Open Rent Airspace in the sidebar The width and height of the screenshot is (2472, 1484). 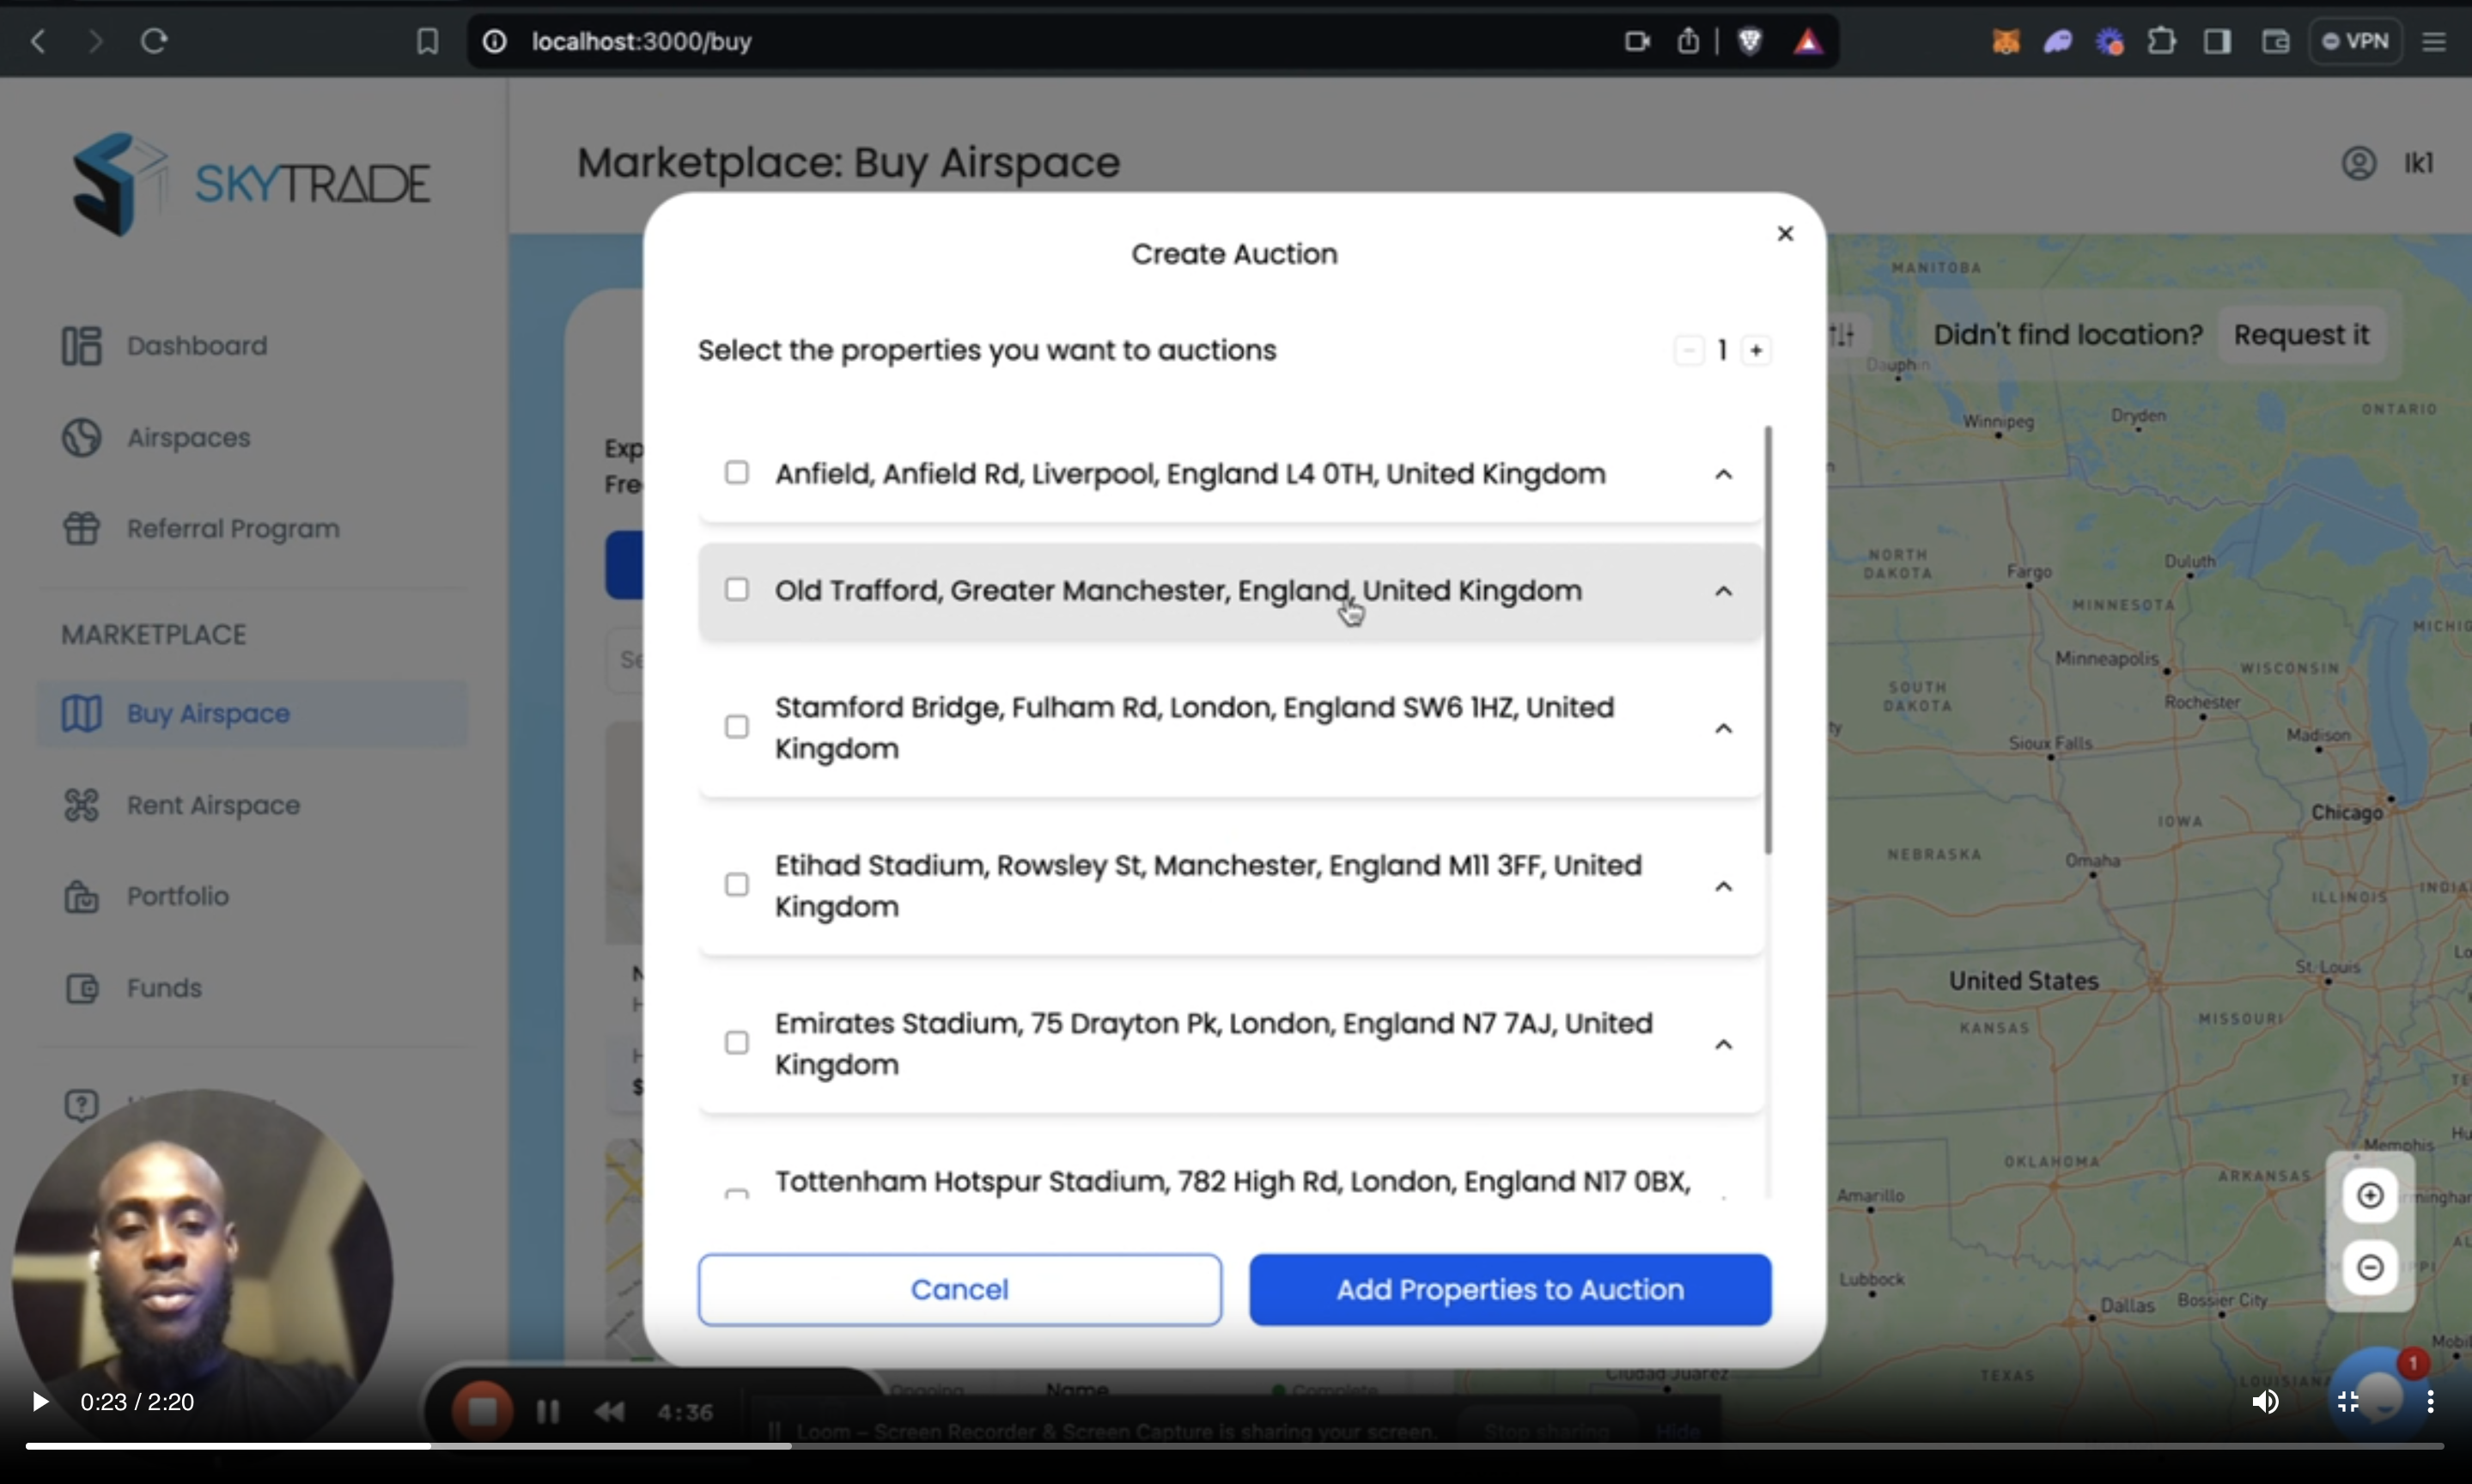click(212, 805)
